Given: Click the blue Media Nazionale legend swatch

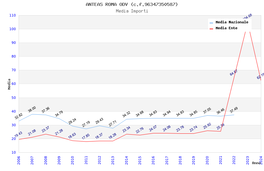Looking at the screenshot, I should pos(211,23).
